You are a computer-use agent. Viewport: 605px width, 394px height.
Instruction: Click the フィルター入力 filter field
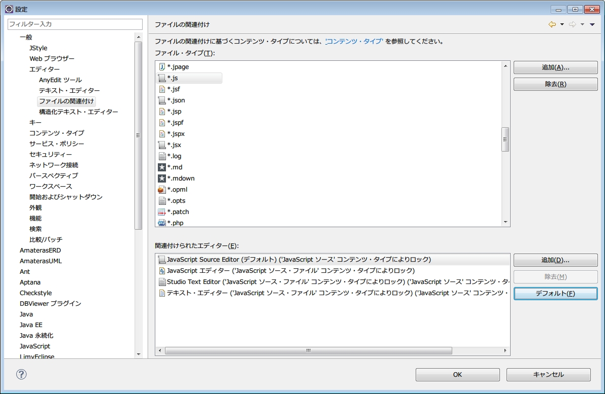coord(75,24)
